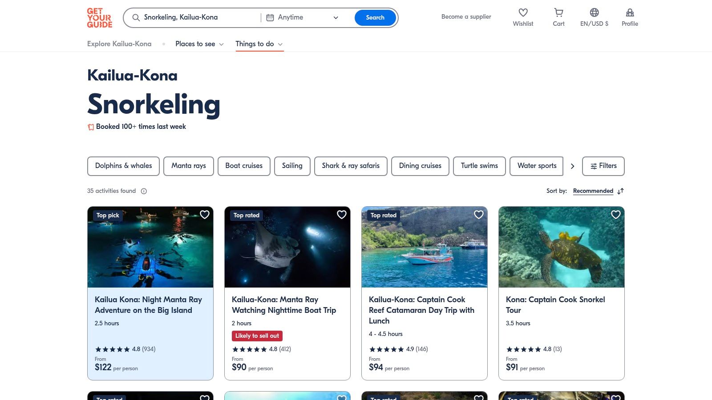The width and height of the screenshot is (712, 400).
Task: Open Captain Cook Reef Catamaran Day Trip title
Action: pyautogui.click(x=421, y=310)
